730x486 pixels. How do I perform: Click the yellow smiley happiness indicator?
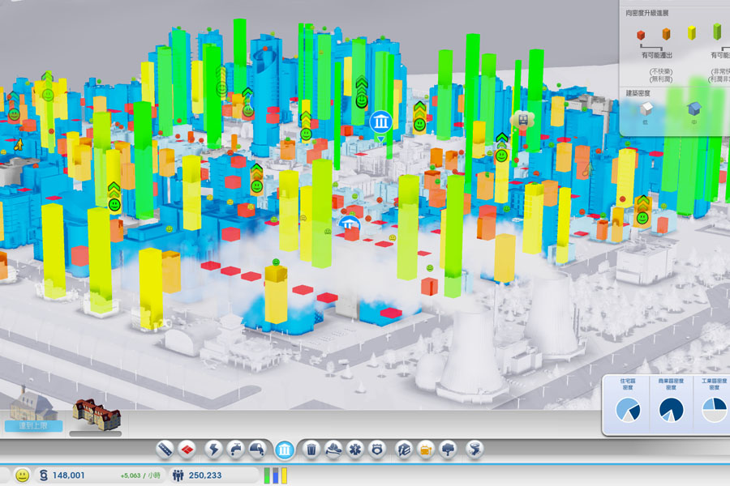pos(22,475)
